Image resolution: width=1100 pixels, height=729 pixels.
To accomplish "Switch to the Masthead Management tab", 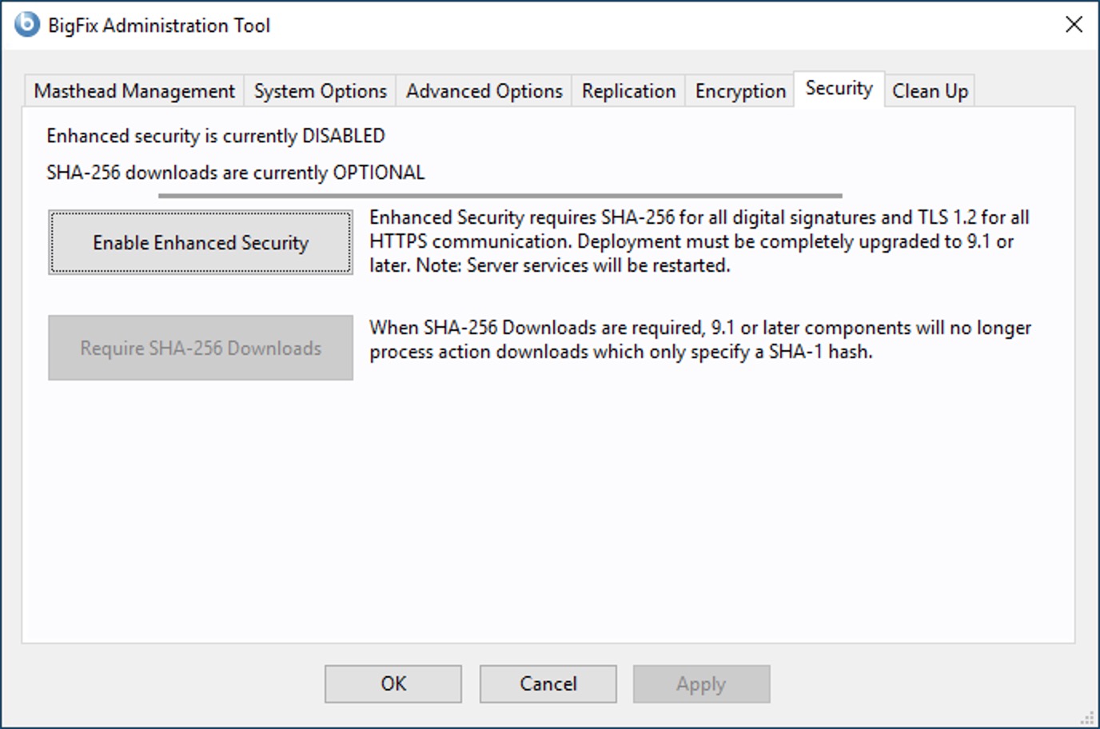I will click(x=134, y=91).
